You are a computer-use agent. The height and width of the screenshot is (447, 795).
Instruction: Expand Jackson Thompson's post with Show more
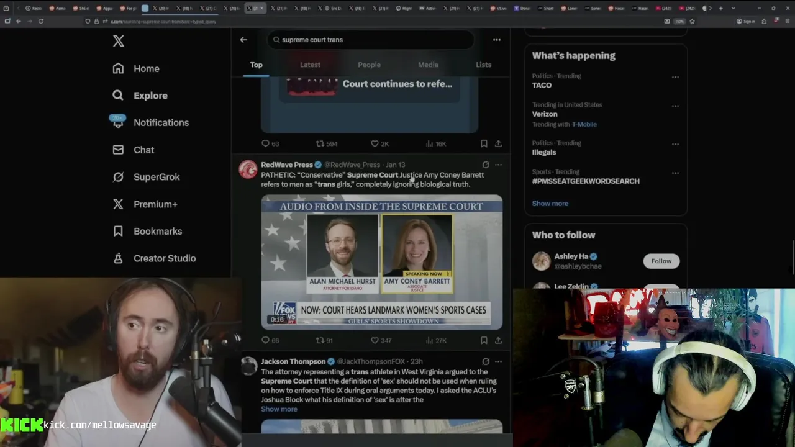279,409
